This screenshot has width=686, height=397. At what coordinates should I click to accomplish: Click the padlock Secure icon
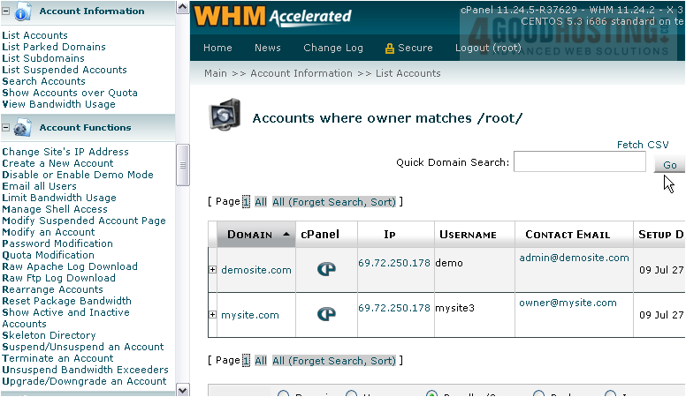[x=389, y=49]
